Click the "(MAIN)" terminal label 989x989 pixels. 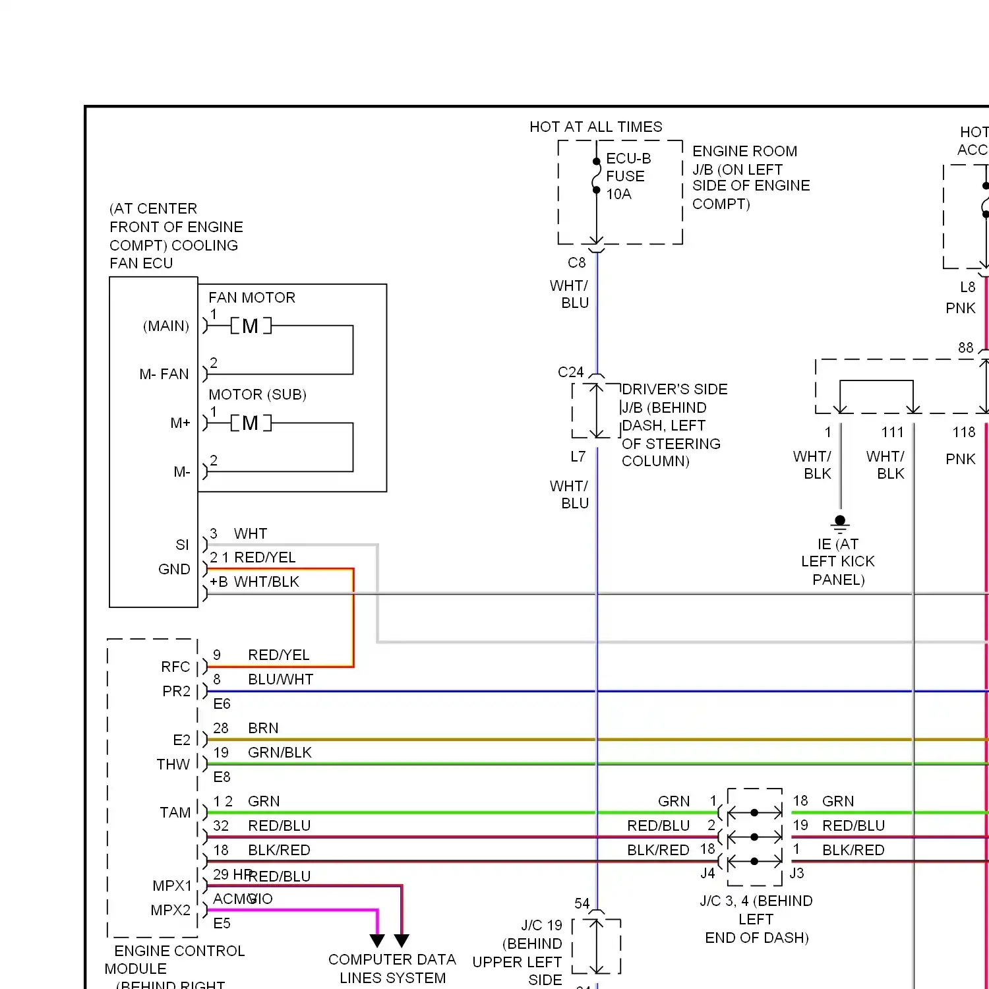[x=166, y=326]
